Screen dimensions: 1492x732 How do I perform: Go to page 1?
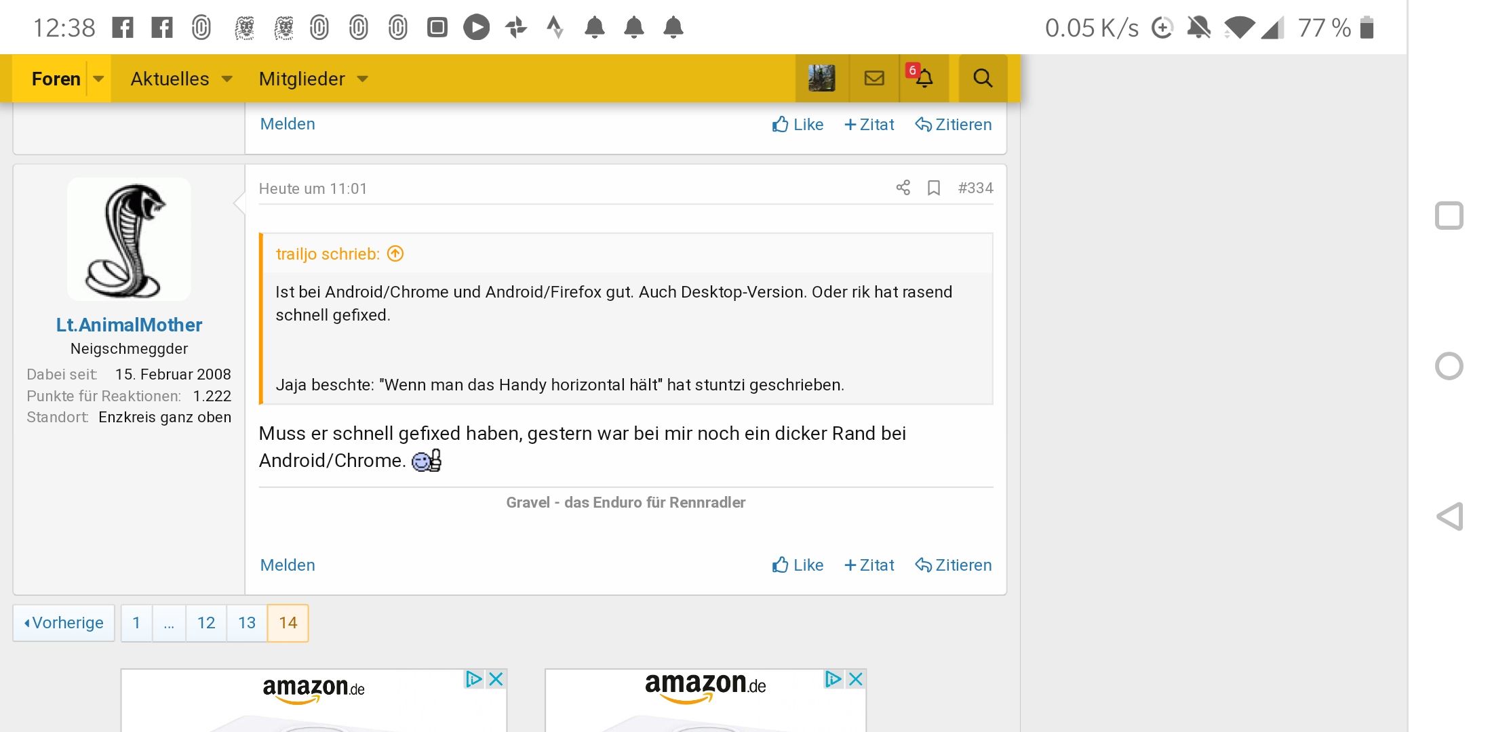(136, 623)
